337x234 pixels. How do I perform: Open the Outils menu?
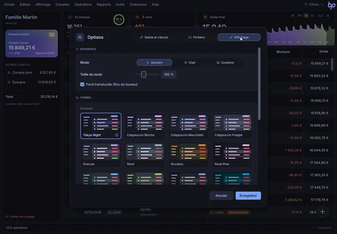120,4
